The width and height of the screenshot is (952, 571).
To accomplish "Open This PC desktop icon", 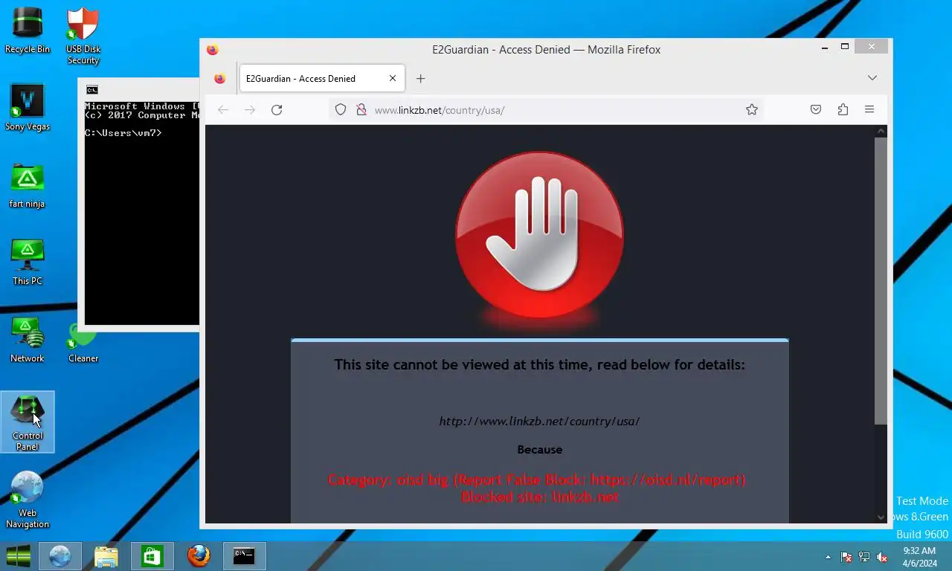I will tap(28, 262).
